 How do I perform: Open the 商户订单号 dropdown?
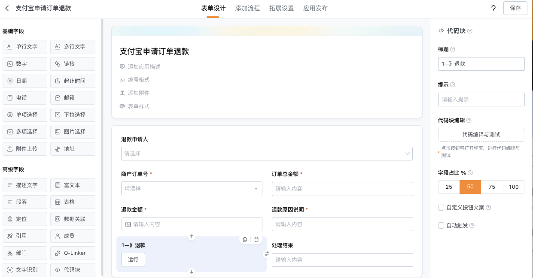pyautogui.click(x=192, y=188)
